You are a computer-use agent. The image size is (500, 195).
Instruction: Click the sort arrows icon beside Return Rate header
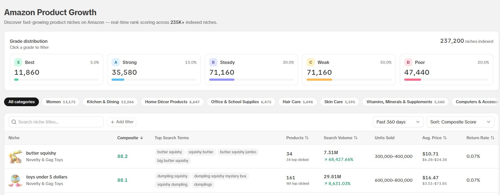pyautogui.click(x=492, y=138)
